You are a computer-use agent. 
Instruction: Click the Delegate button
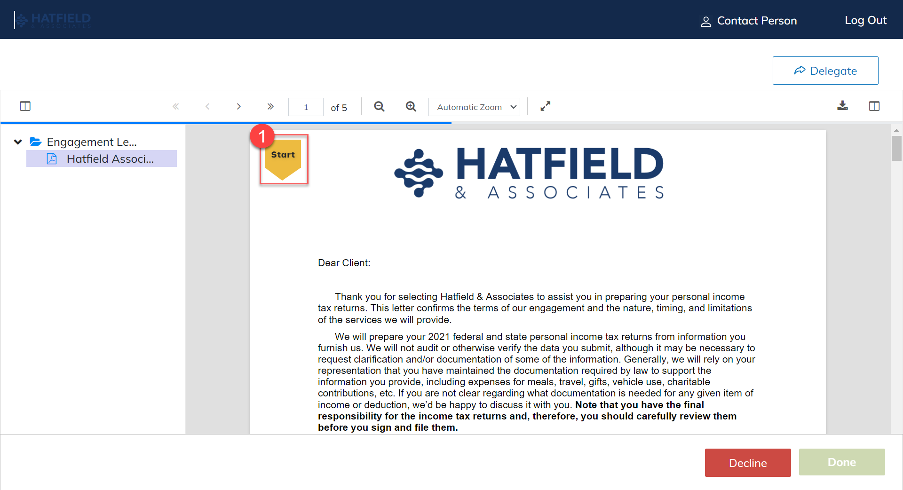coord(825,71)
